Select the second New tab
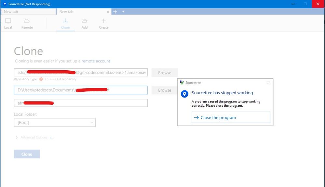Image resolution: width=325 pixels, height=187 pixels. 81,12
